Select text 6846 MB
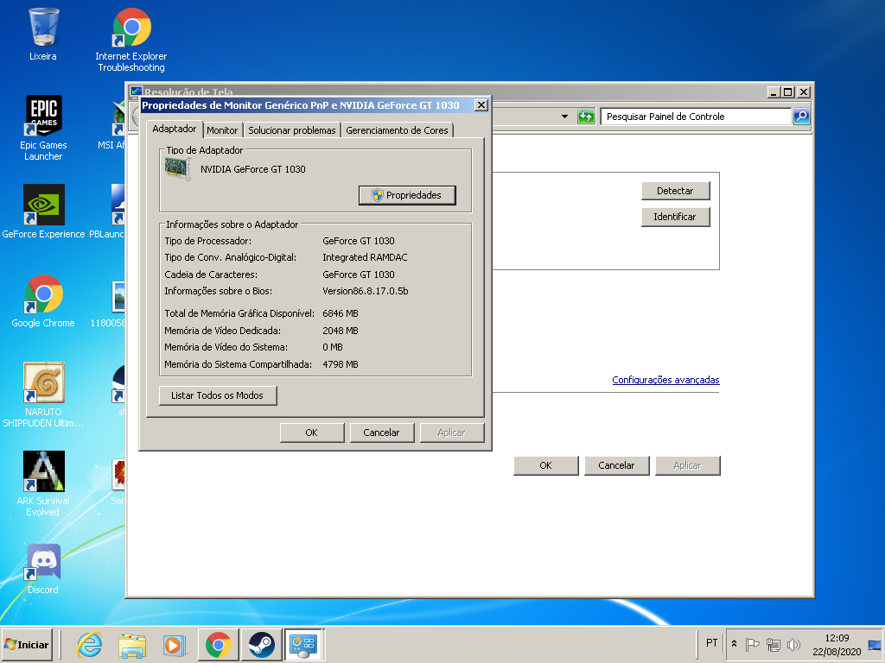This screenshot has width=885, height=663. (x=341, y=313)
